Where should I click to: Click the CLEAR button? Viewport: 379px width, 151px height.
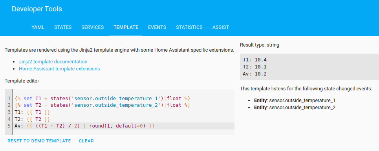coord(86,141)
